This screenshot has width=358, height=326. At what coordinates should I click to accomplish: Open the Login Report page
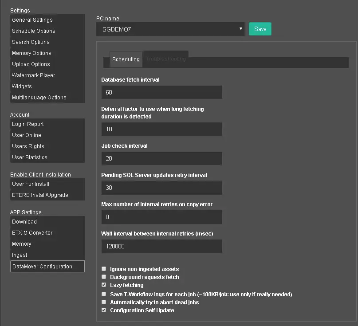pyautogui.click(x=28, y=124)
